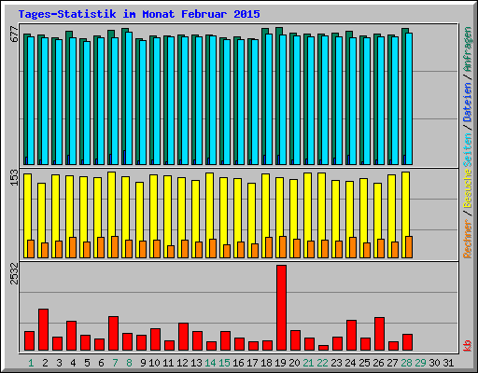Image resolution: width=478 pixels, height=373 pixels.
Task: Click day label 11 on the x-axis
Action: (168, 363)
